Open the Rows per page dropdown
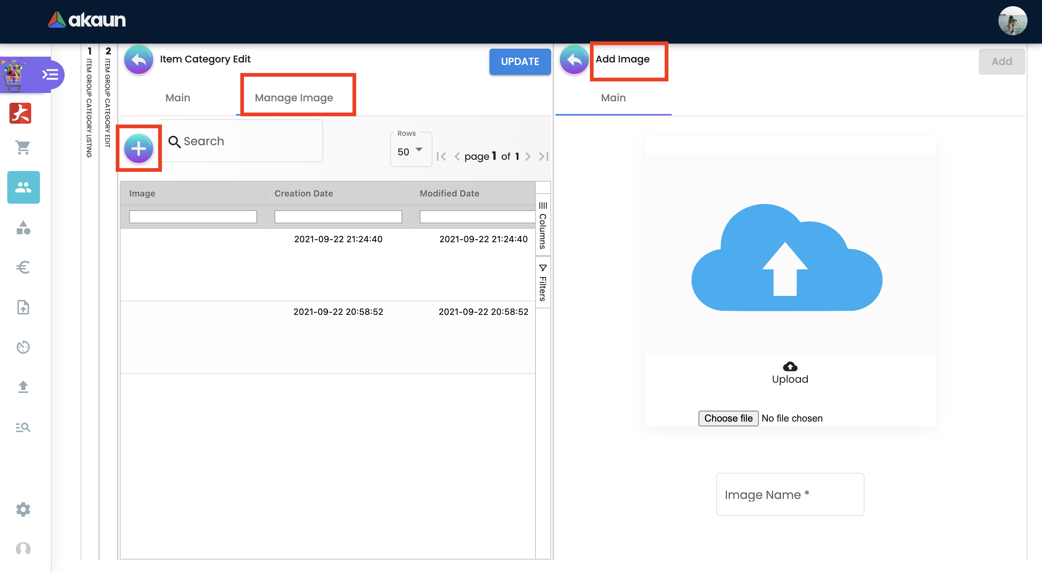1042x573 pixels. tap(410, 152)
